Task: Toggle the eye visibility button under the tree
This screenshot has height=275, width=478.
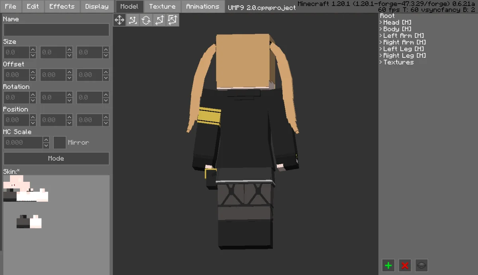Action: tap(421, 265)
